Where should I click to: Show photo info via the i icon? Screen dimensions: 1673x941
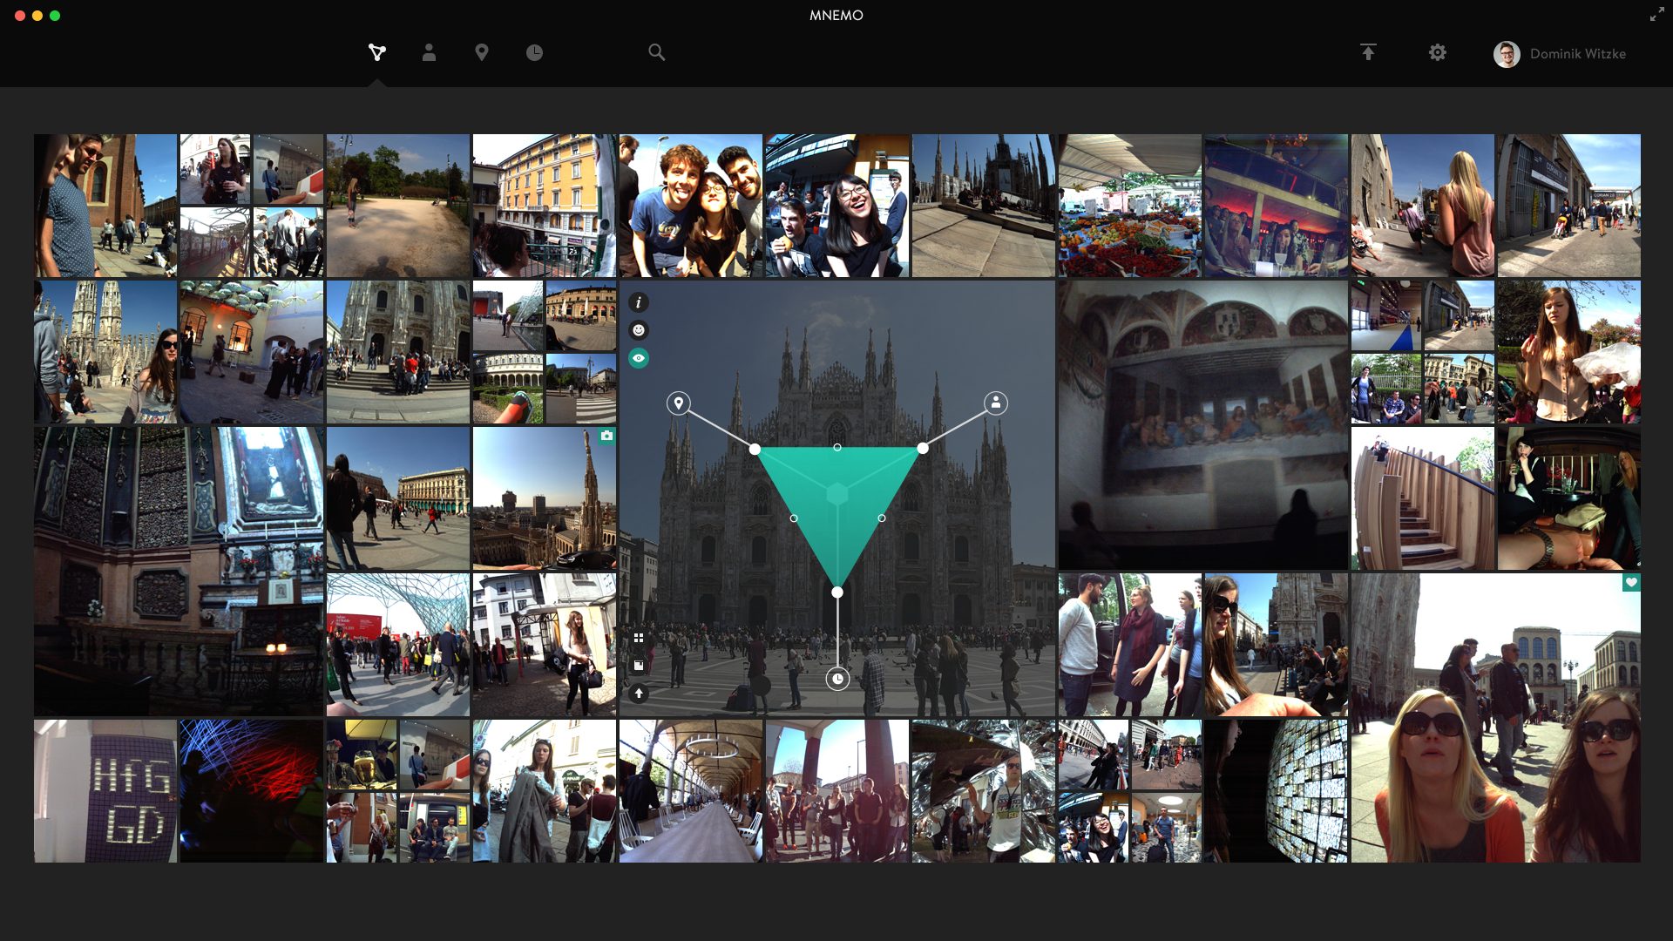639,302
